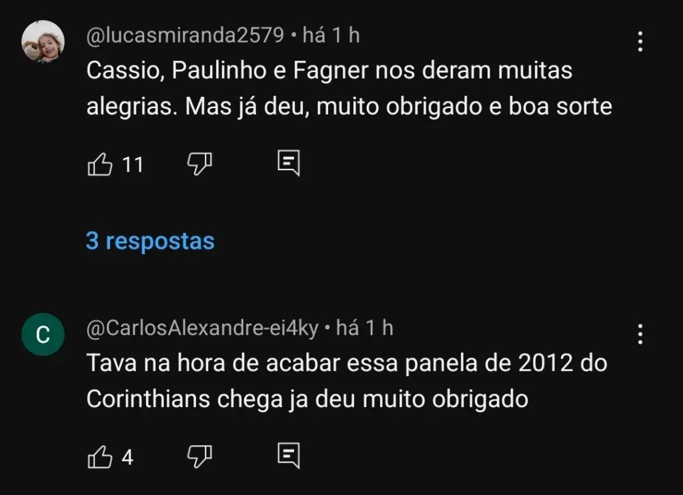Open the @lucasmiranda2579 channel link
Image resolution: width=683 pixels, height=495 pixels.
click(x=185, y=35)
